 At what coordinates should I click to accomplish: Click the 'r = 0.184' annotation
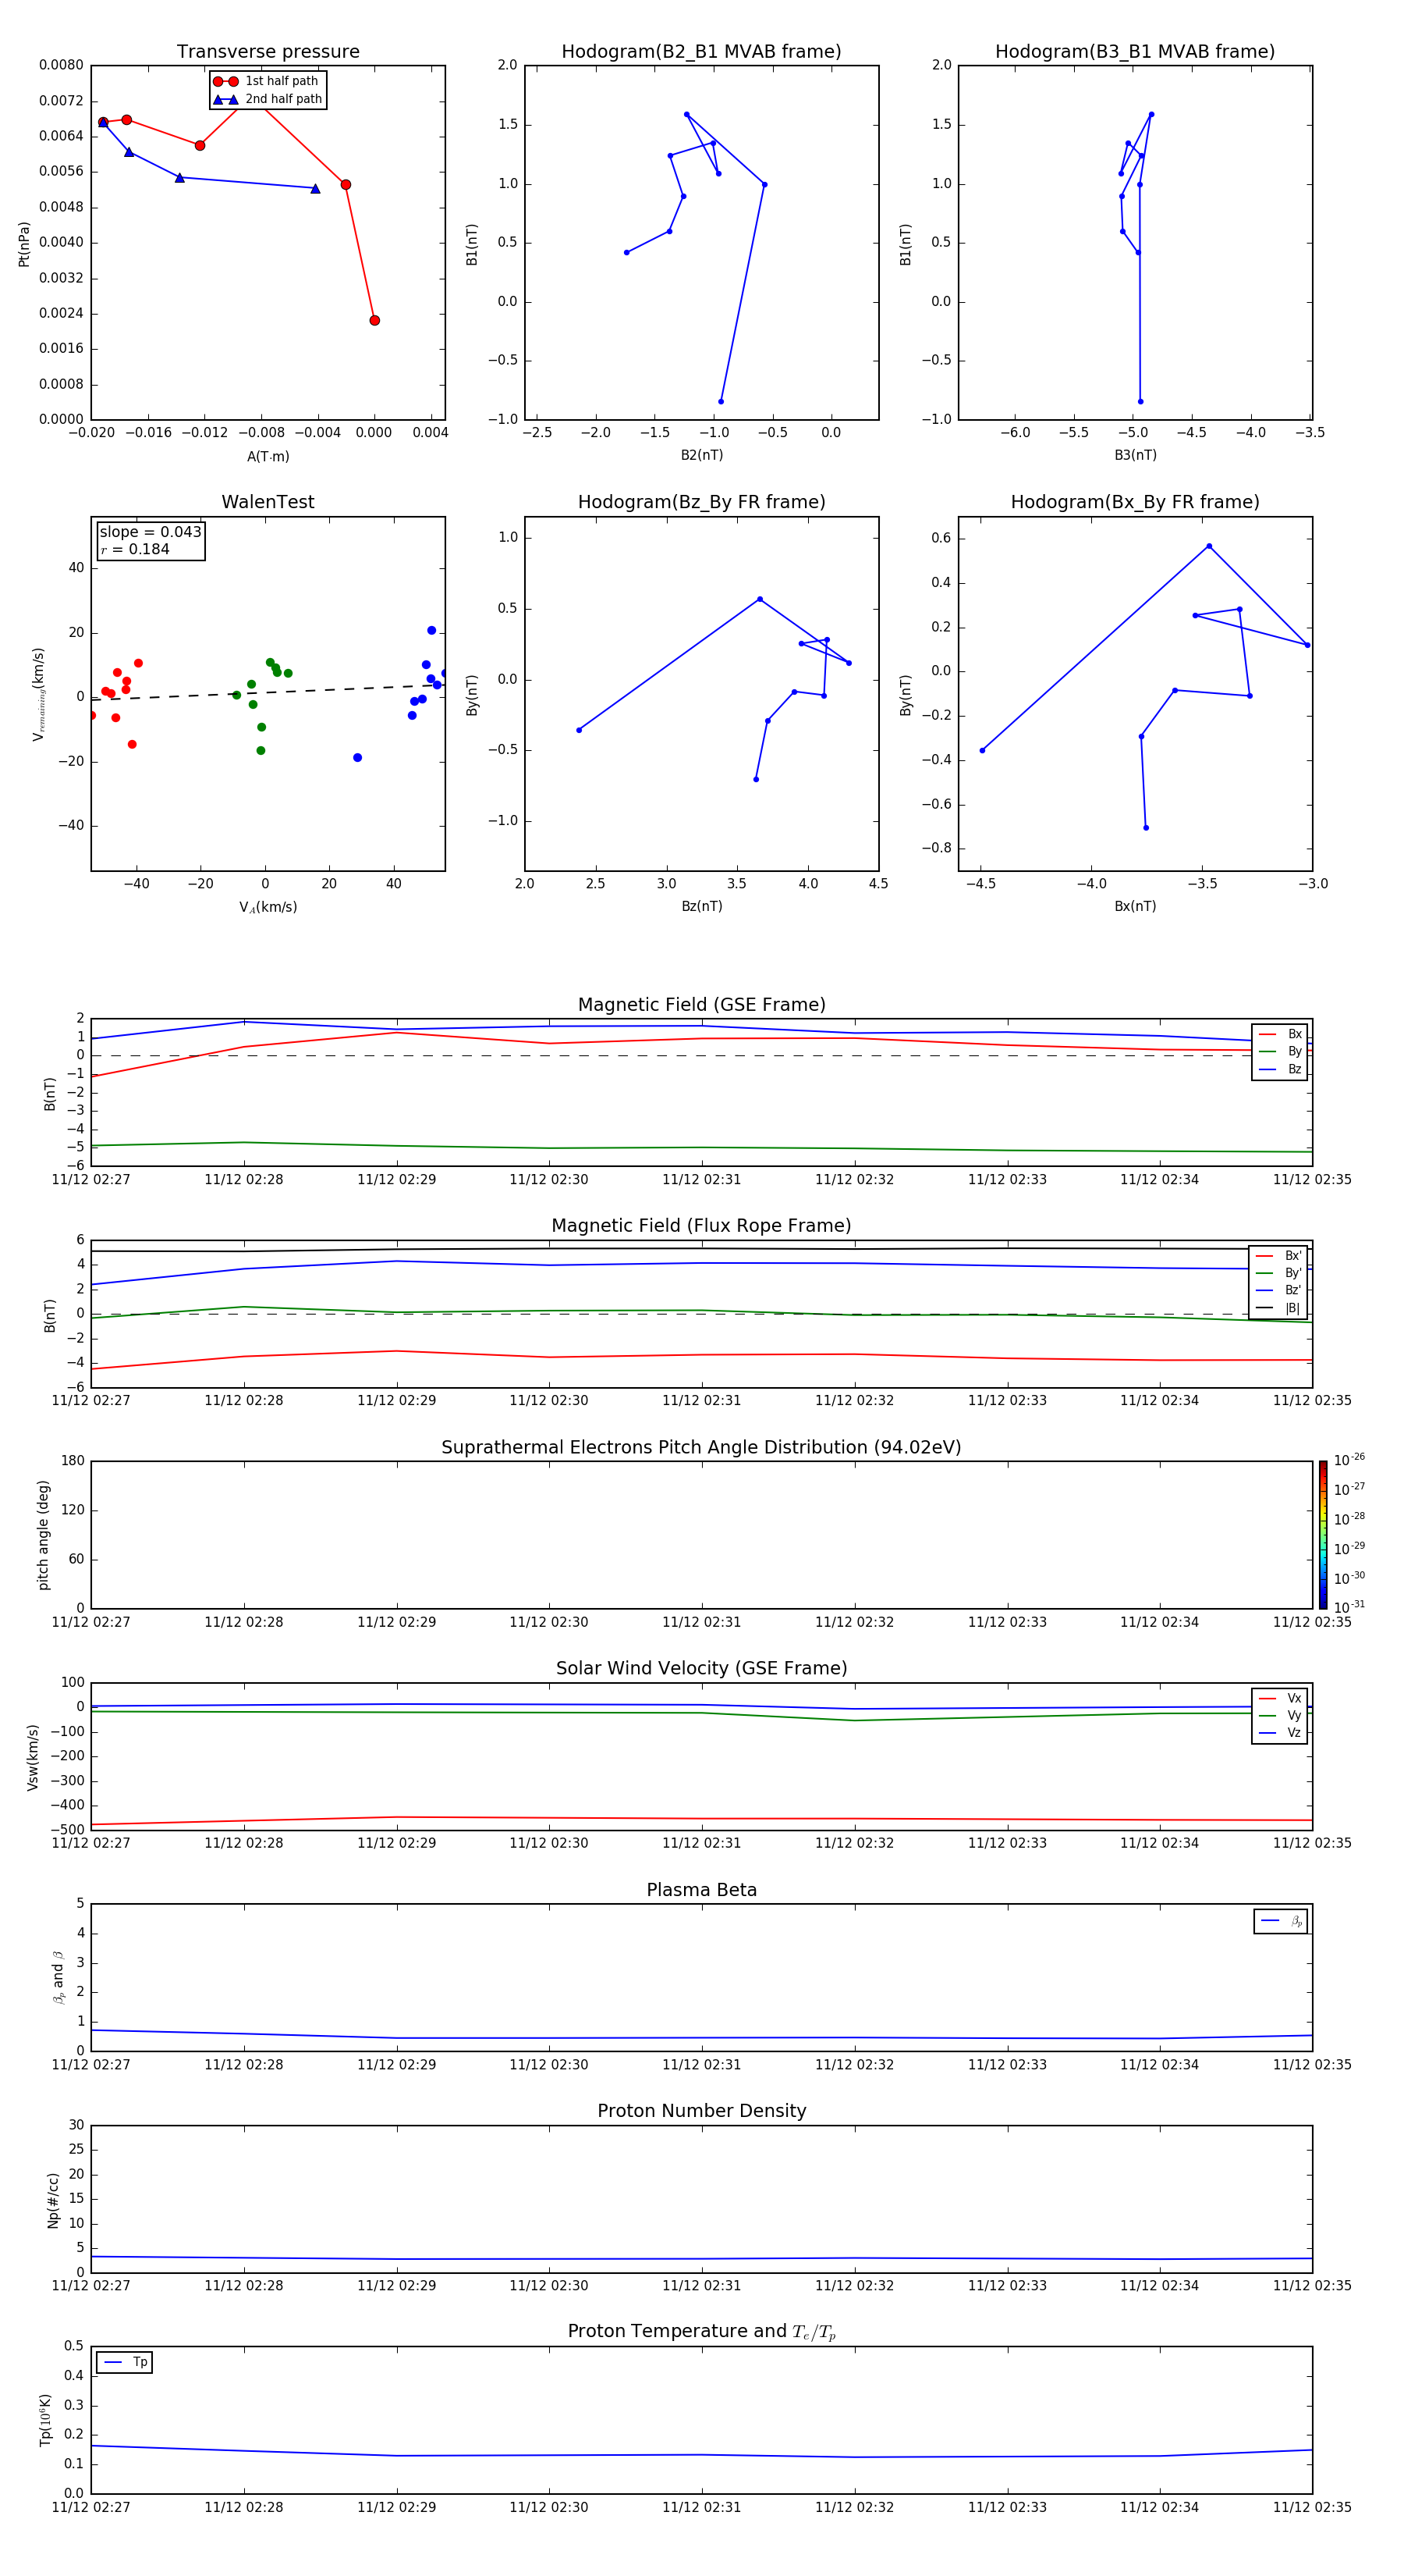coord(135,549)
